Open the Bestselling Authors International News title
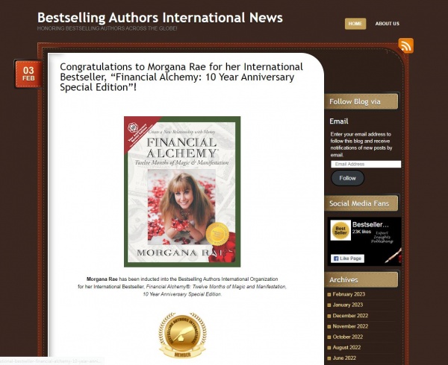The height and width of the screenshot is (365, 448). (x=160, y=17)
